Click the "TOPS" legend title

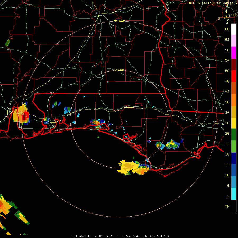point(232,16)
